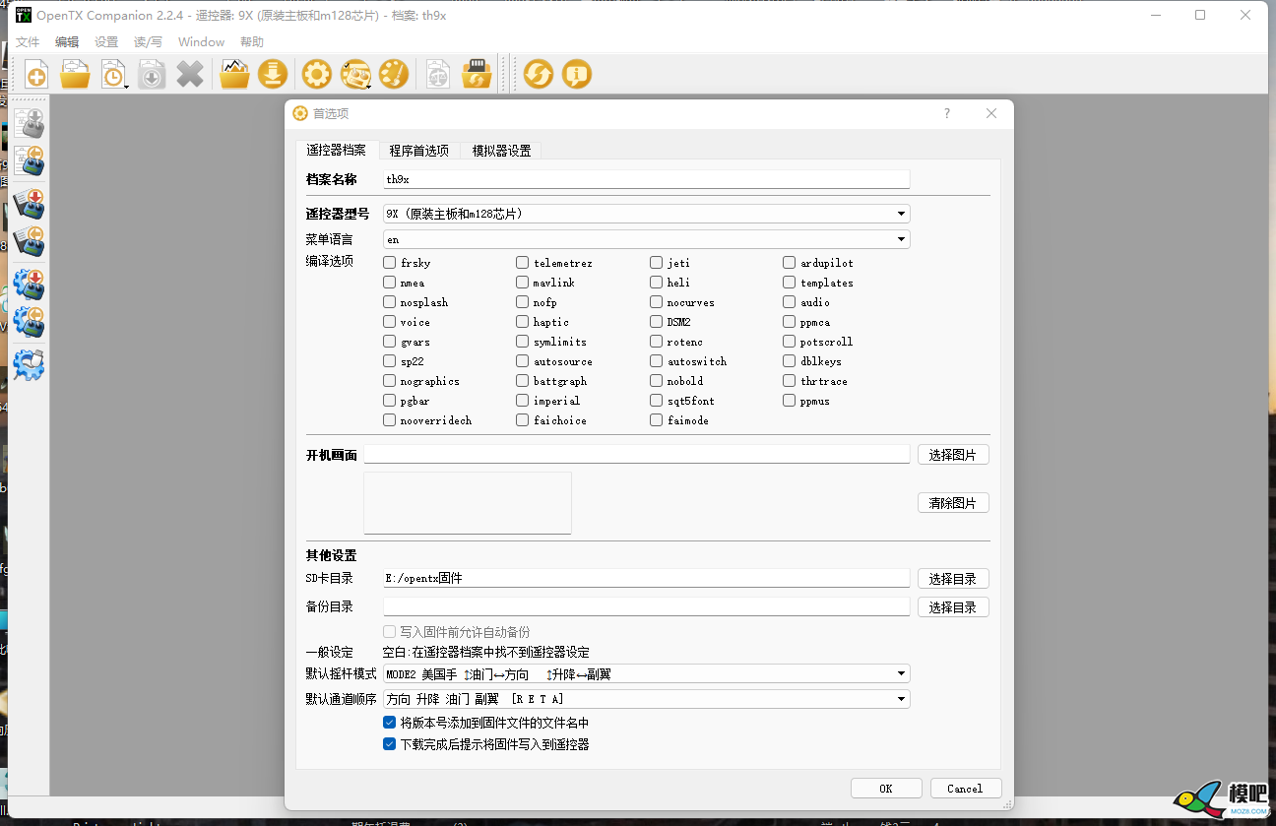Click the balance scale compare icon
The image size is (1276, 826).
(438, 74)
